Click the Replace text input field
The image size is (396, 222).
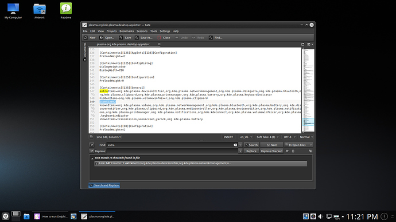(172, 151)
